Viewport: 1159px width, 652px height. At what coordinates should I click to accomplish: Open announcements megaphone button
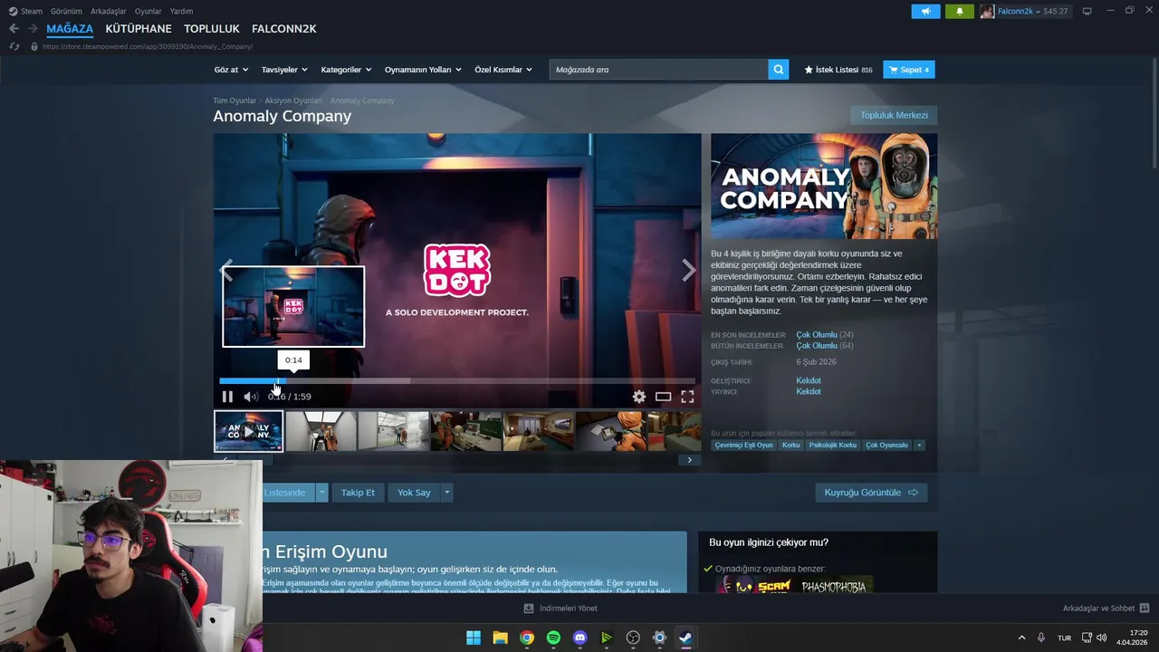925,11
